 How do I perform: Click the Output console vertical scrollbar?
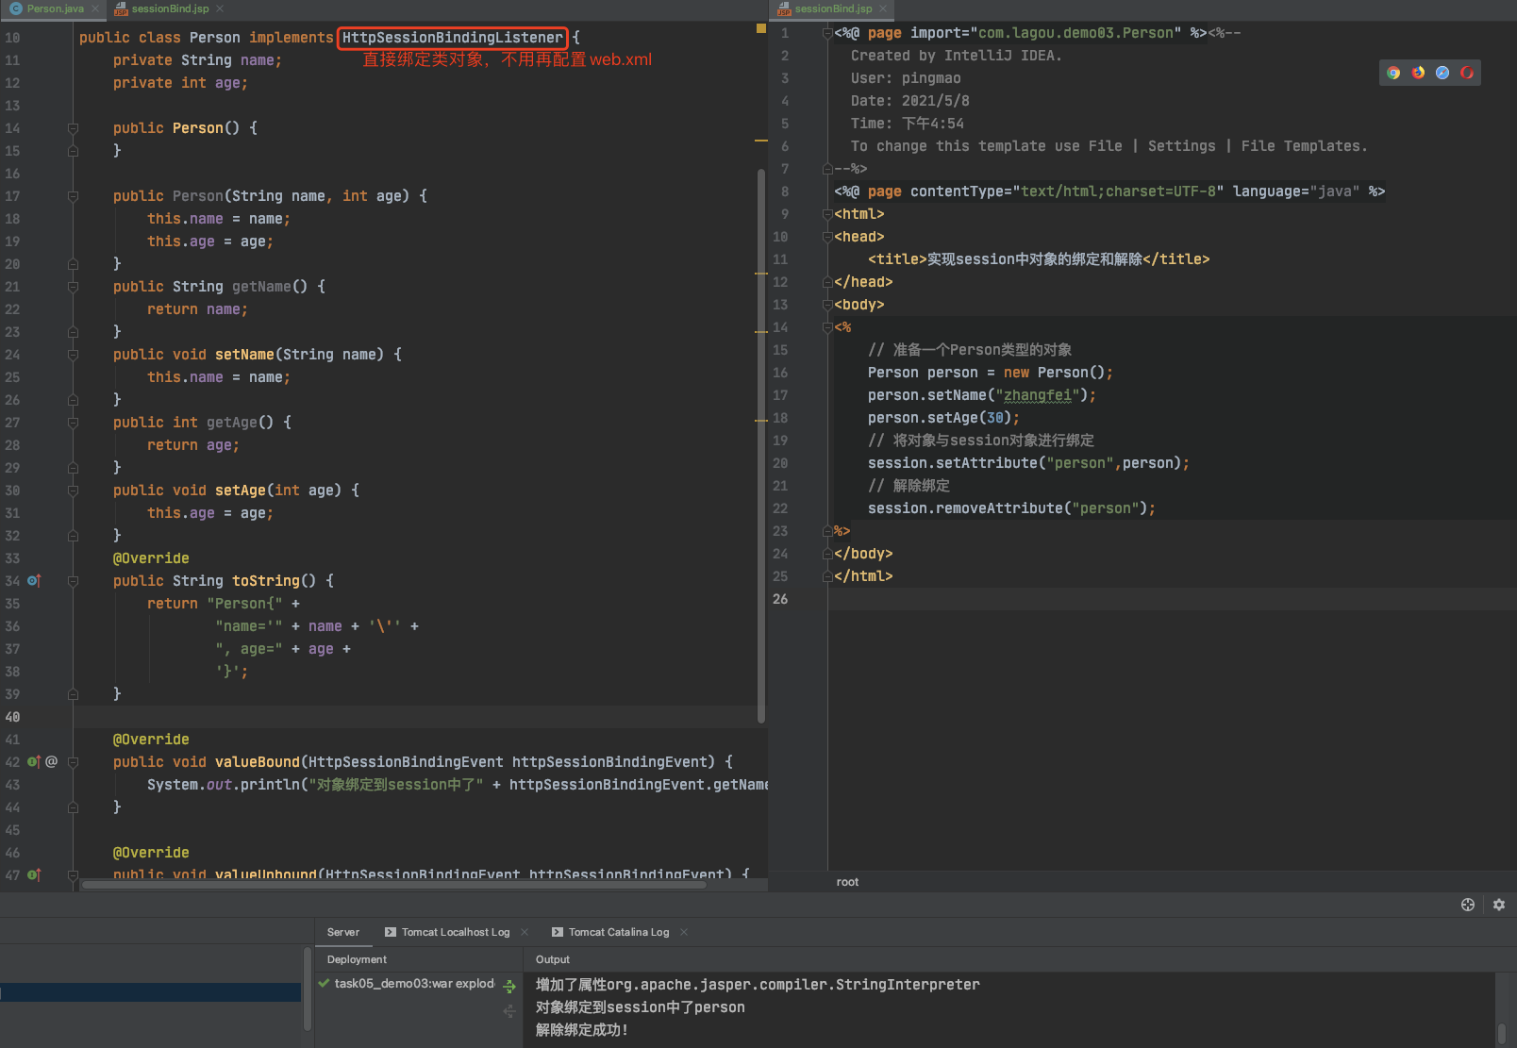point(1502,1034)
